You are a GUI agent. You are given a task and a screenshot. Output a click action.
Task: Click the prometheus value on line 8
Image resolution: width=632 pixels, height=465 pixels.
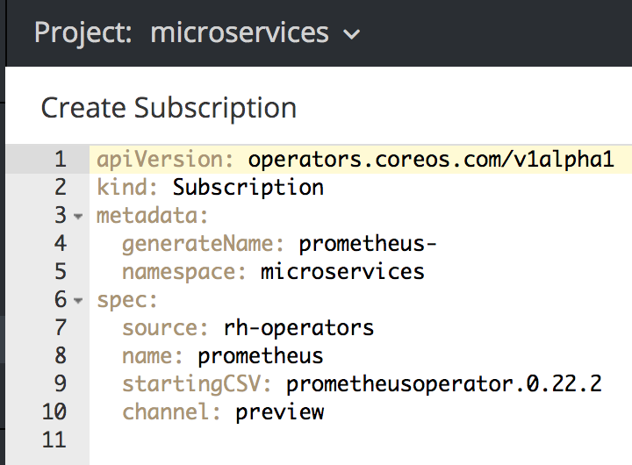[x=261, y=356]
